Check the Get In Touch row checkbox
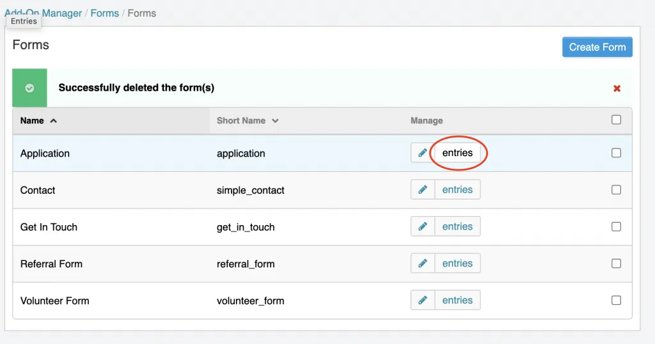This screenshot has width=655, height=344. pyautogui.click(x=616, y=226)
